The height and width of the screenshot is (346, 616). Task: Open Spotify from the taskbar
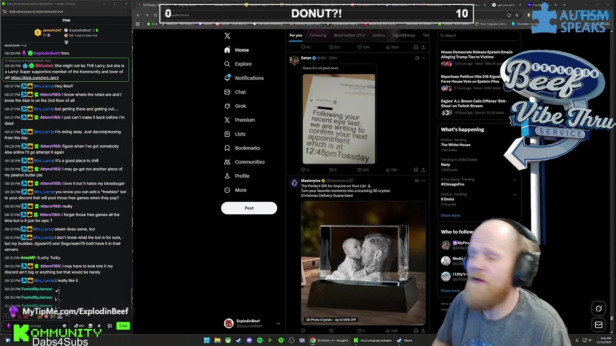pos(260,340)
